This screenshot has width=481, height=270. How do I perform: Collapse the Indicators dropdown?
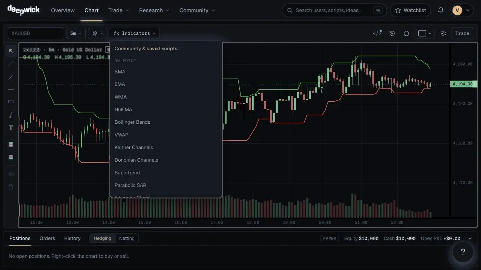tap(135, 33)
